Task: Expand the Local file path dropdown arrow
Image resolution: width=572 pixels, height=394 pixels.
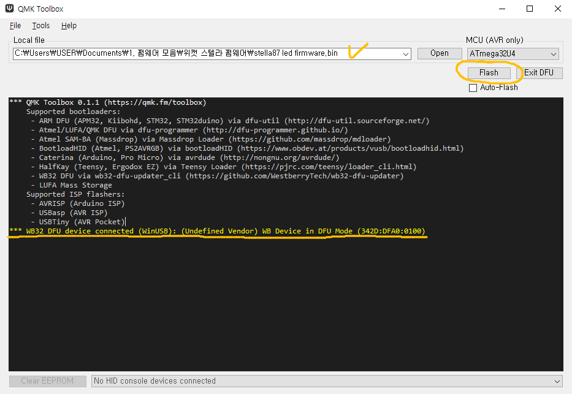Action: pyautogui.click(x=406, y=54)
